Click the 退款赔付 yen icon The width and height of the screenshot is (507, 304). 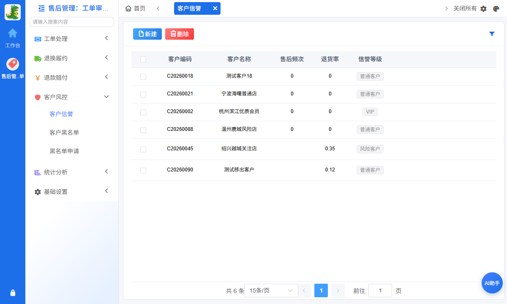(x=38, y=78)
